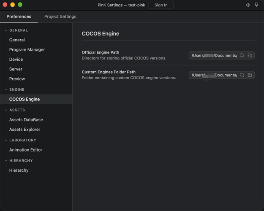Open Assets DataBase settings
The width and height of the screenshot is (264, 211).
[x=36, y=119]
